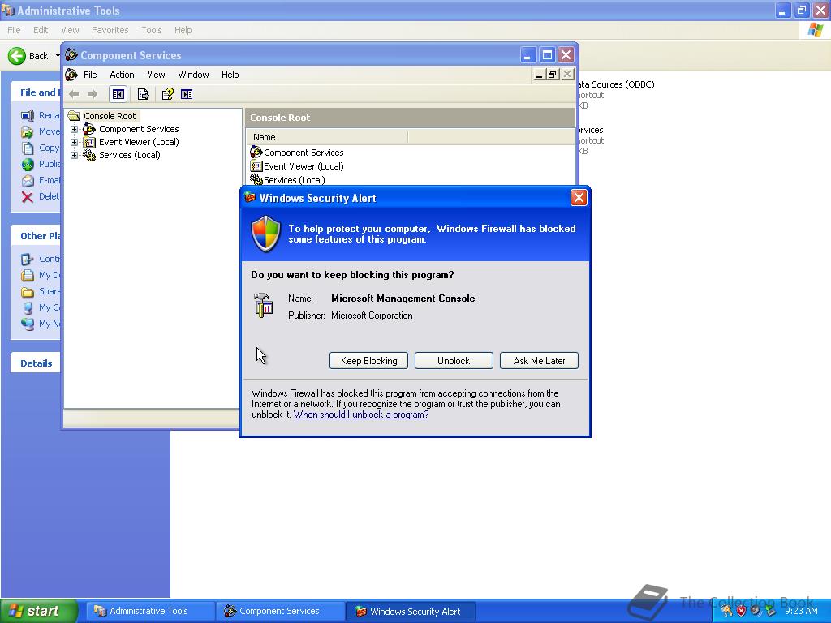The width and height of the screenshot is (831, 623).
Task: Click the MMC menu bar document icon
Action: click(x=71, y=75)
